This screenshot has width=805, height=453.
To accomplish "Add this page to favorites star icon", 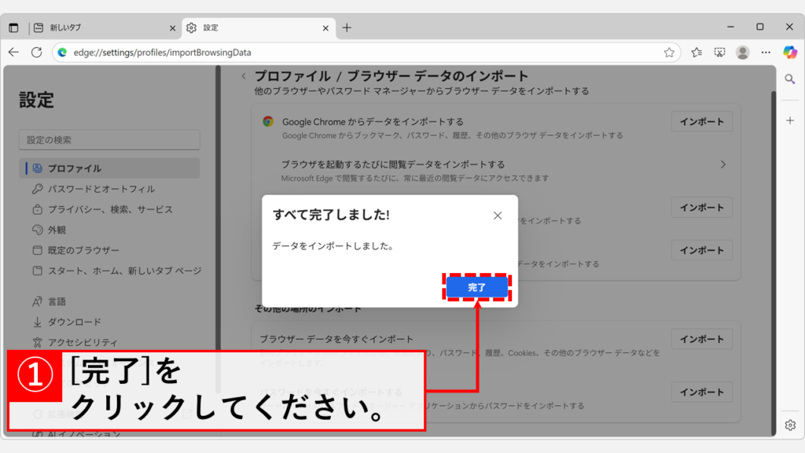I will 669,53.
